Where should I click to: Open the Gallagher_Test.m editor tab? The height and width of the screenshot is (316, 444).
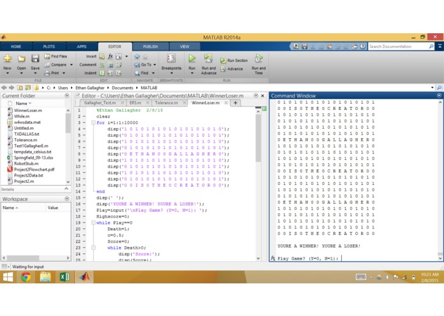pyautogui.click(x=100, y=102)
